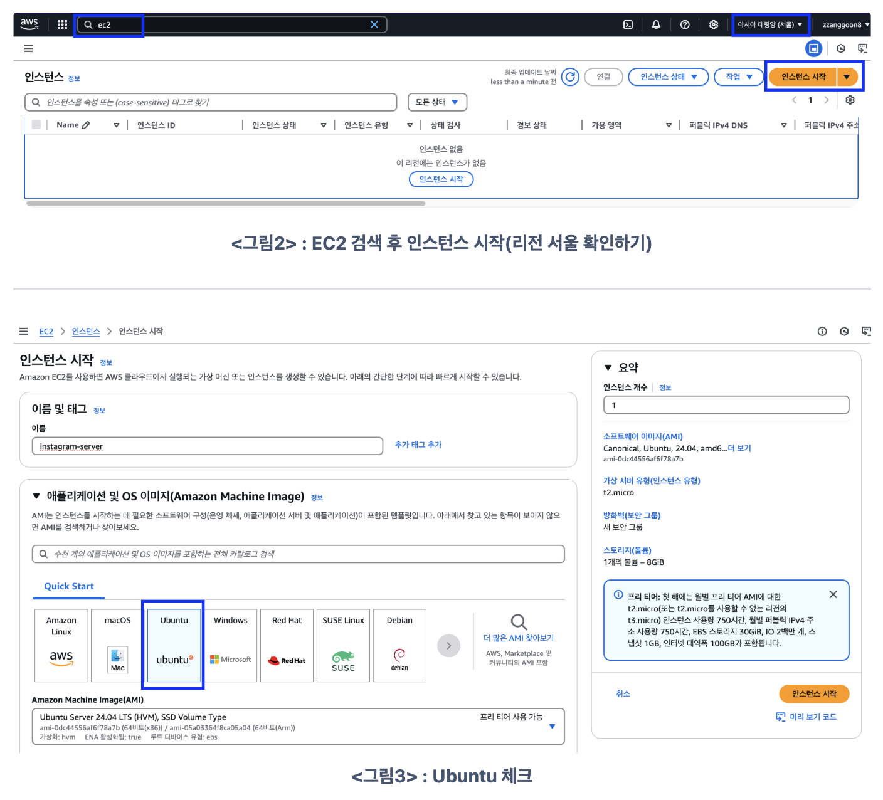Click 추가 태그 추가 link
Screen dimensions: 883x800
click(x=418, y=445)
